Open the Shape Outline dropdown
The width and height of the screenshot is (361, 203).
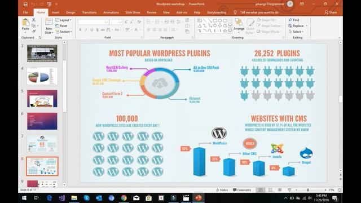tap(270, 26)
